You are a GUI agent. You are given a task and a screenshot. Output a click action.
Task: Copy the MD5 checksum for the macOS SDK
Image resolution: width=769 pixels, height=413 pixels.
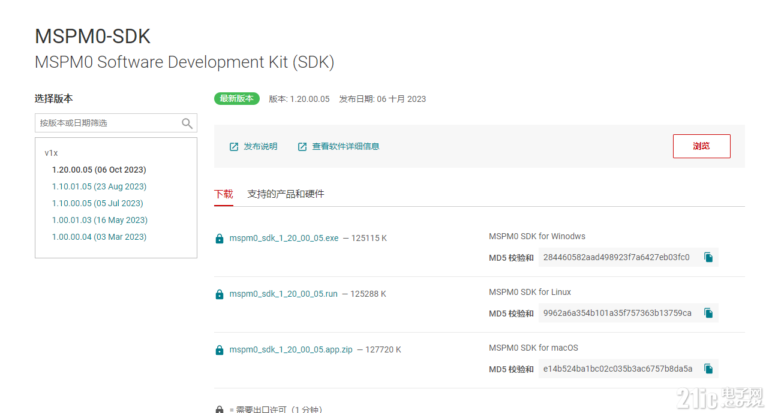pyautogui.click(x=708, y=369)
